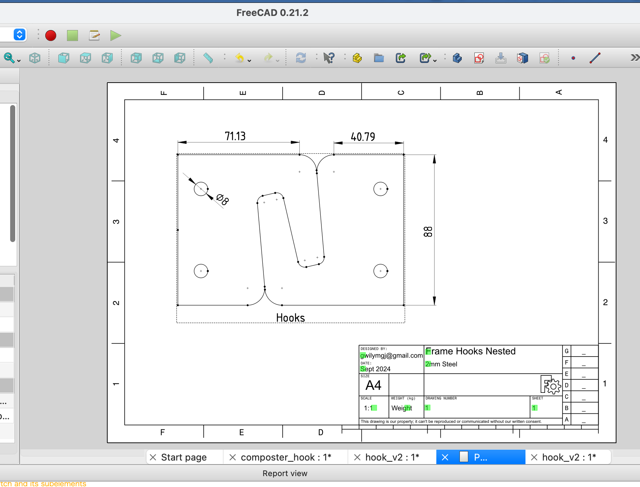The image size is (640, 487).
Task: Close the composter_hook tab
Action: (233, 457)
